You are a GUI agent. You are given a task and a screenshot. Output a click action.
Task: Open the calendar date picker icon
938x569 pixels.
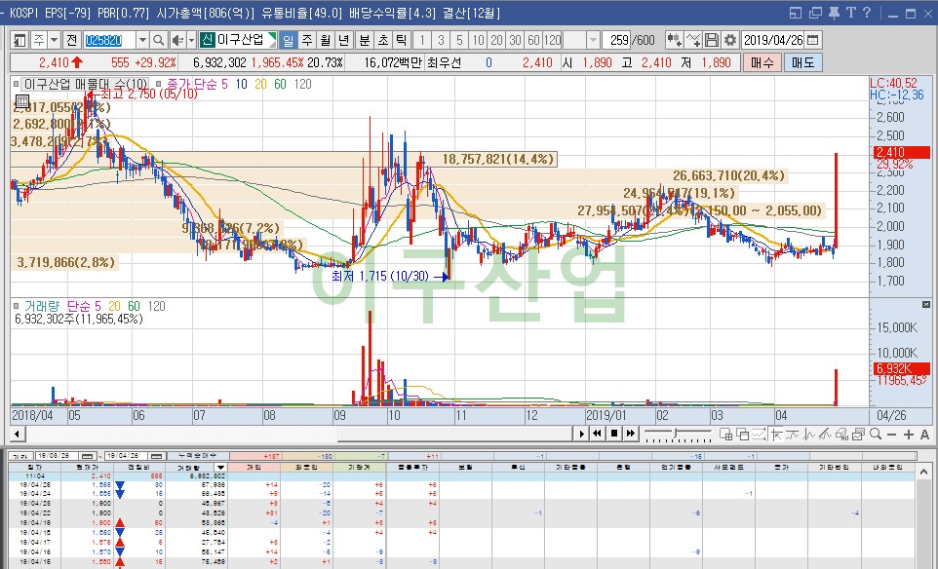click(812, 40)
